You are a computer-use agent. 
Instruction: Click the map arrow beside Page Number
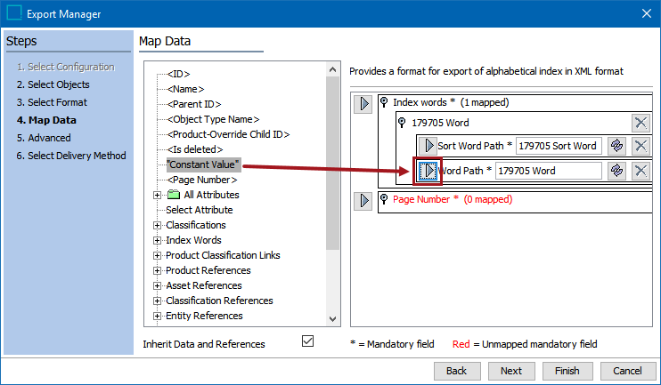363,200
